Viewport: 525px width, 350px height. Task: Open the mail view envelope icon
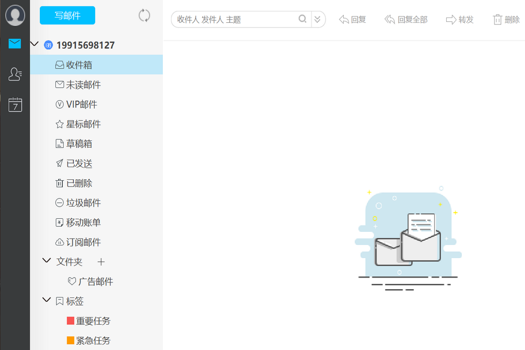pos(15,44)
